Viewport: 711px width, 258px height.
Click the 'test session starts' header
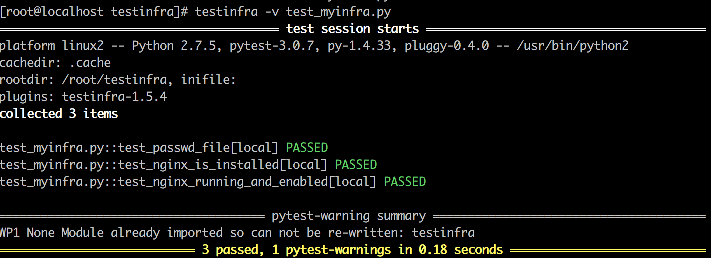coord(352,29)
